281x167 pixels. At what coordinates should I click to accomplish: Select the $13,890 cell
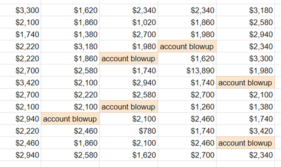[x=187, y=71]
